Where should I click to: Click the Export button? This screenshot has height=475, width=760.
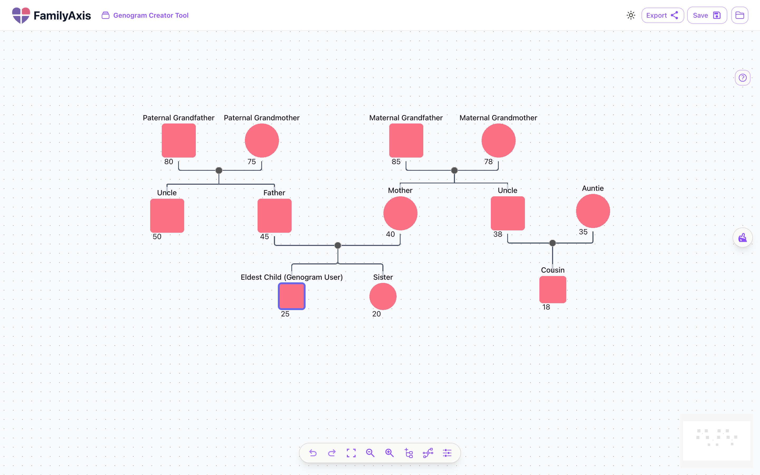click(x=662, y=15)
